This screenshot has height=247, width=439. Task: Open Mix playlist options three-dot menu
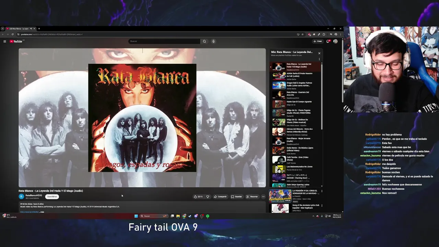click(319, 59)
